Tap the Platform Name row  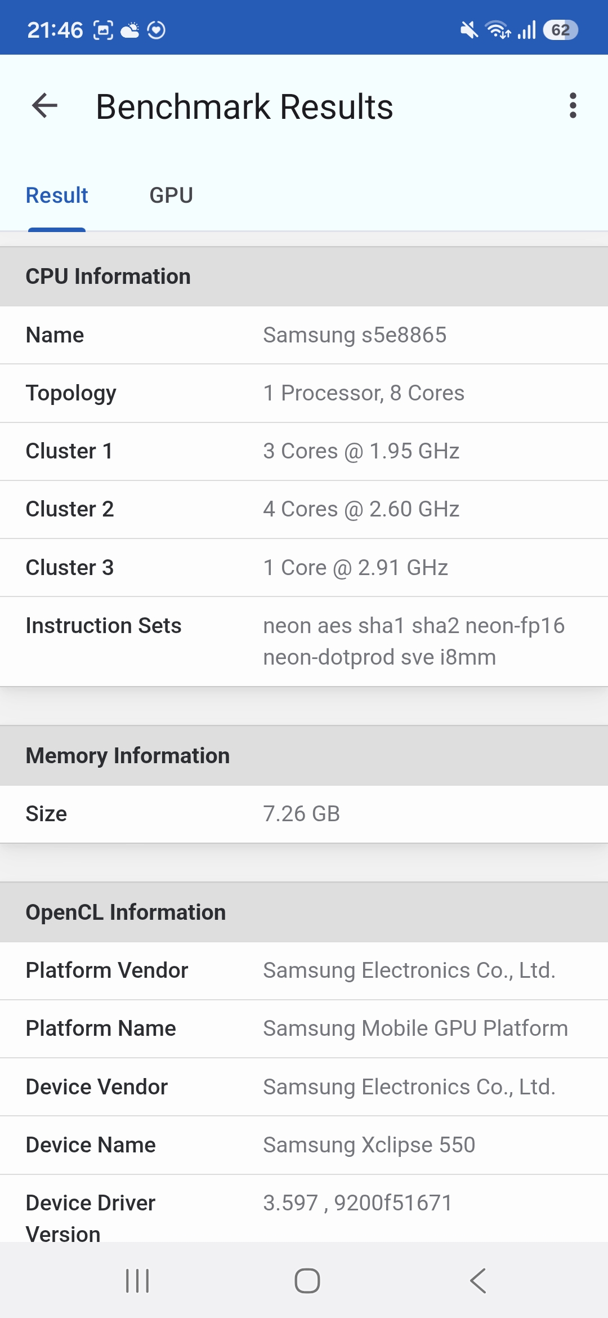point(304,1028)
